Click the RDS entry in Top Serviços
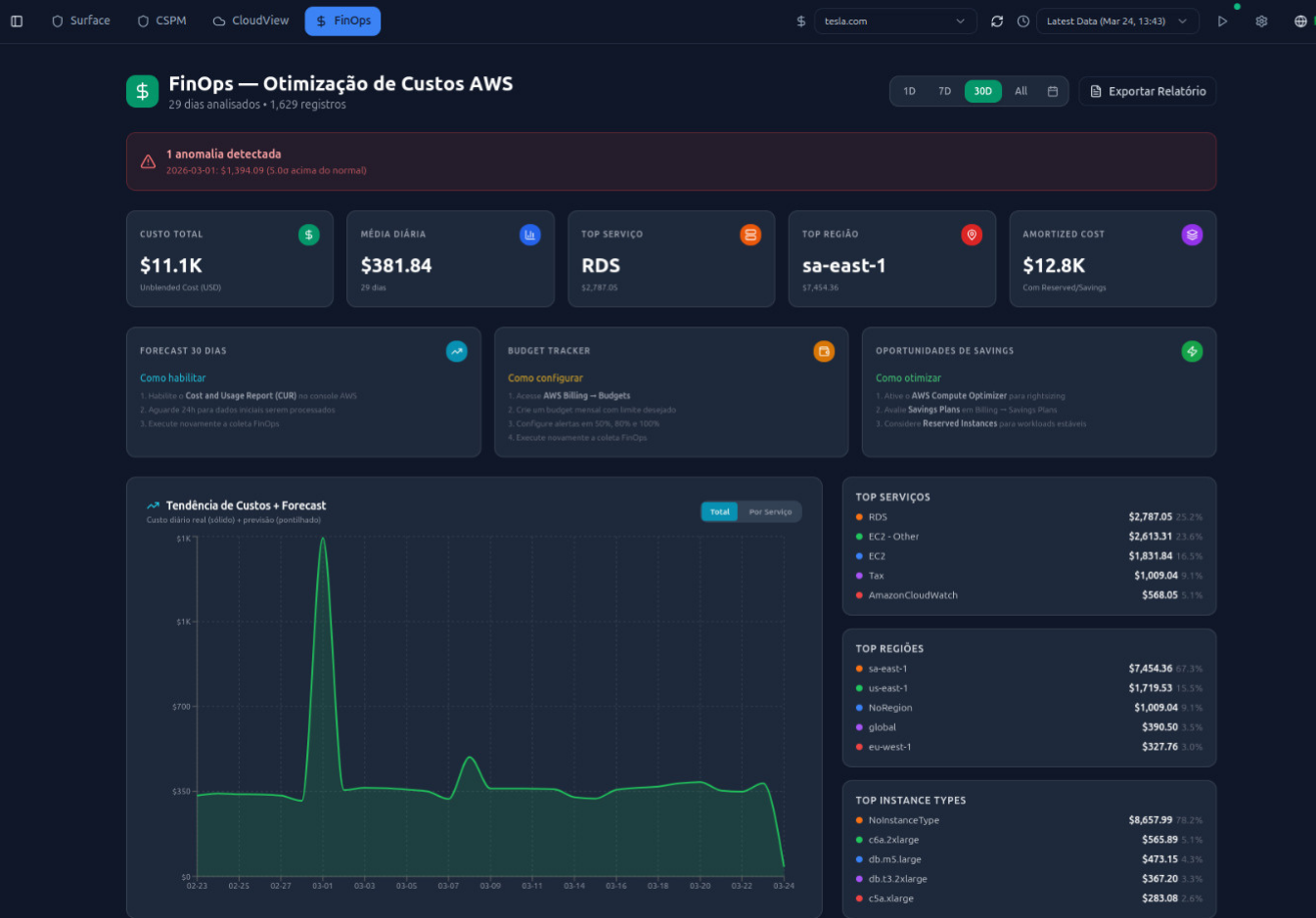Viewport: 1316px width, 918px height. [x=878, y=517]
